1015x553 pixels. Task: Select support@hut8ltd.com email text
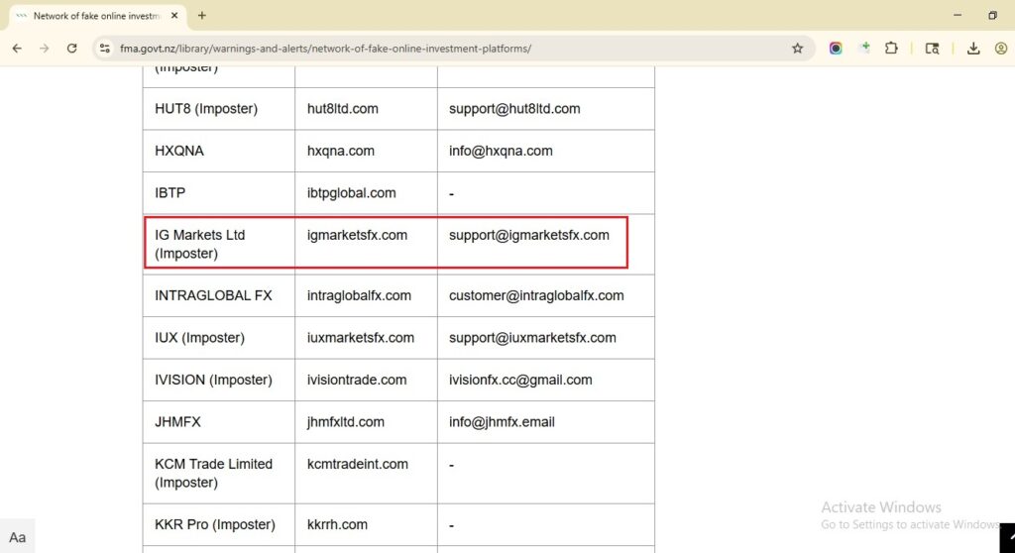point(514,109)
